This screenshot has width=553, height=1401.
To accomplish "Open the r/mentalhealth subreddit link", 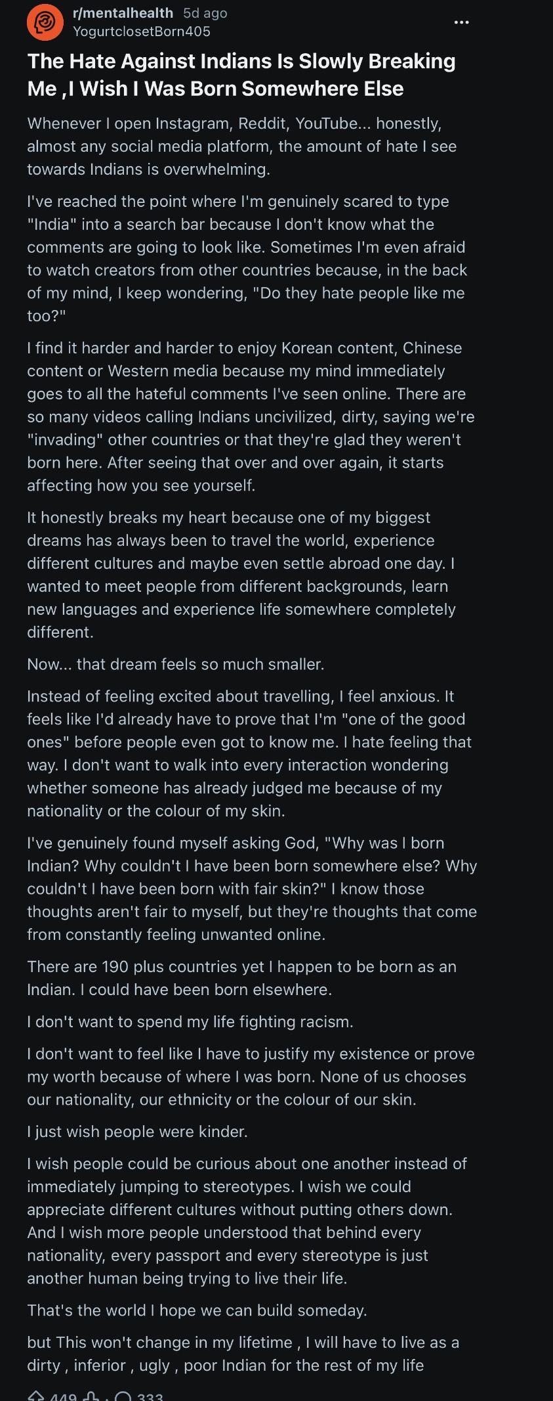I will 123,13.
